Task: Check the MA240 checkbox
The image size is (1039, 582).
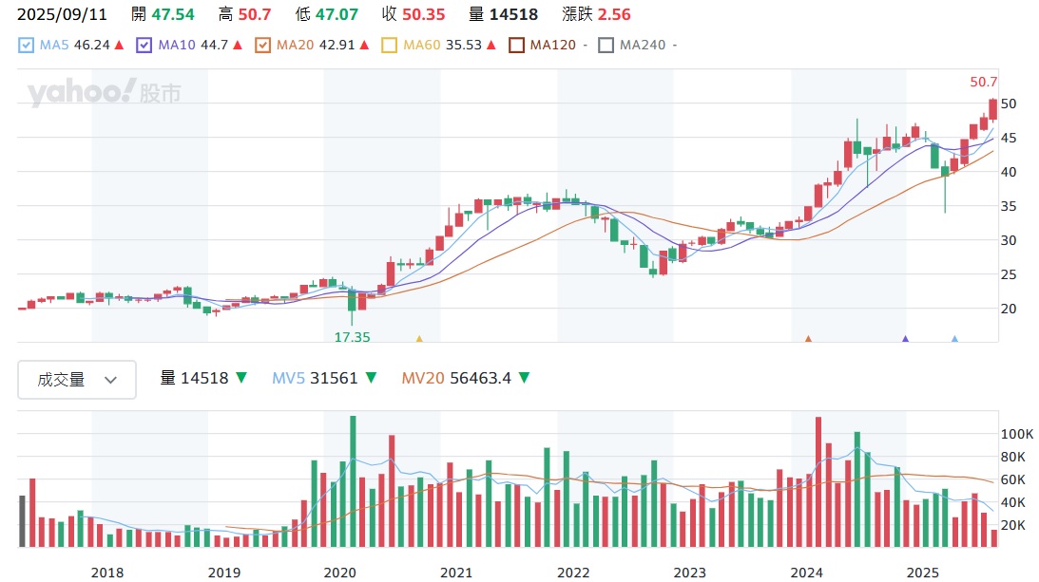Action: click(606, 45)
